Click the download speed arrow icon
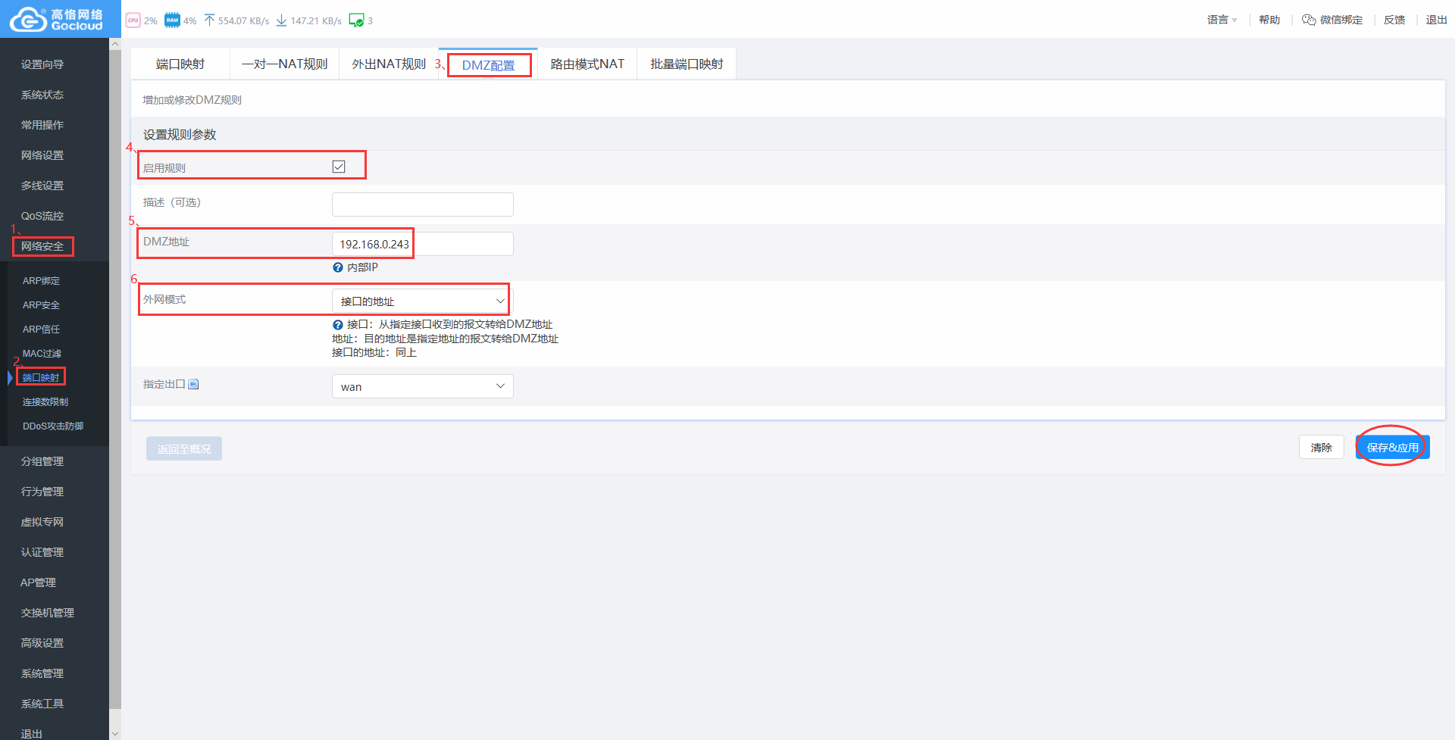The width and height of the screenshot is (1455, 740). [x=281, y=20]
